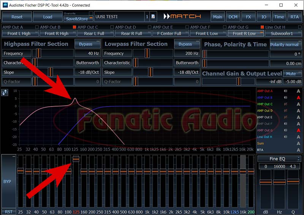
Task: Switch to the DCM tab
Action: (233, 17)
